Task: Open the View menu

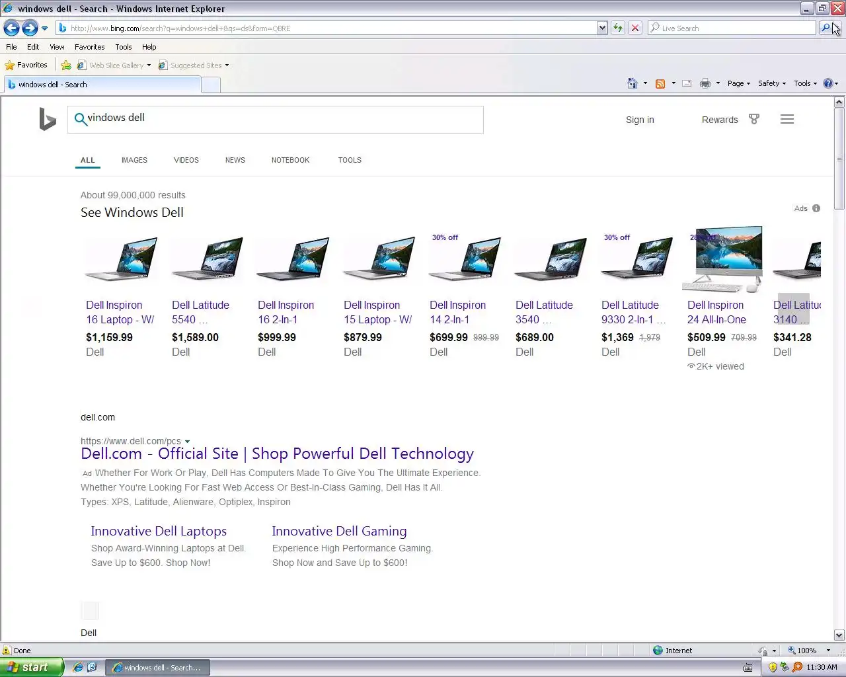Action: point(57,47)
